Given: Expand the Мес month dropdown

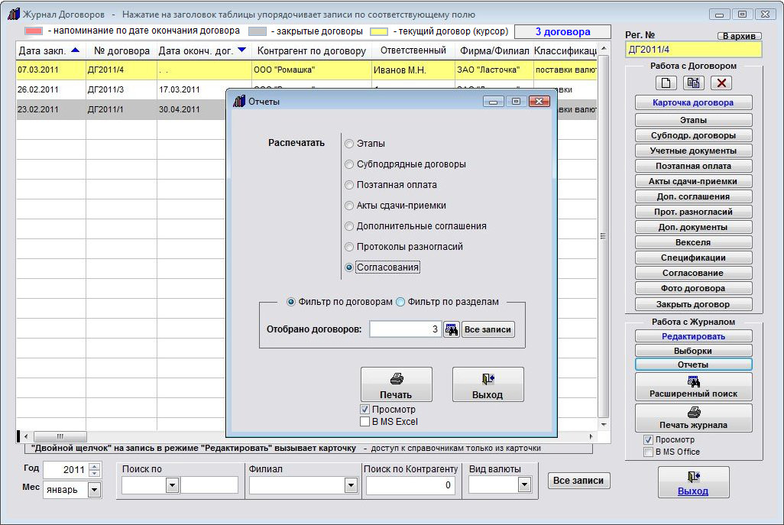Looking at the screenshot, I should click(94, 490).
